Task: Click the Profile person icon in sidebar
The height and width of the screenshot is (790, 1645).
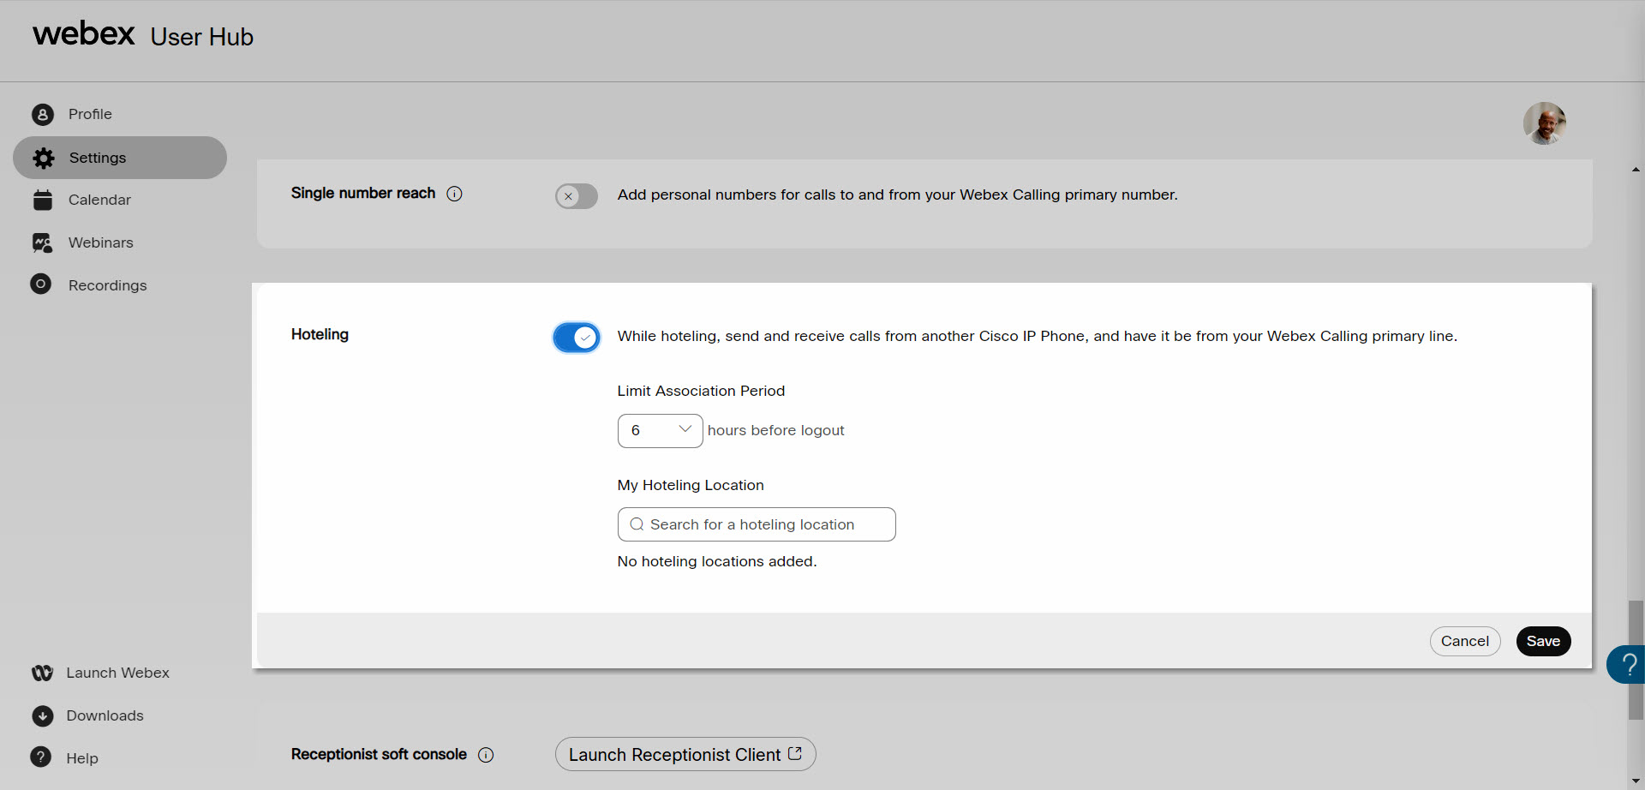Action: (x=43, y=115)
